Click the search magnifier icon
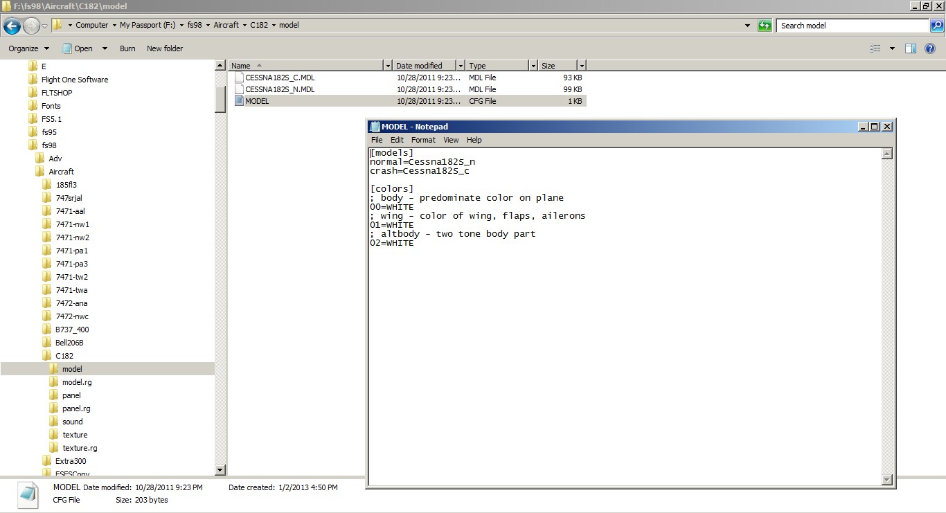This screenshot has width=946, height=513. click(x=936, y=26)
